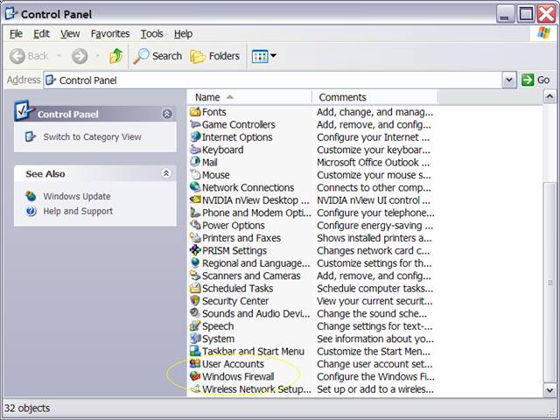Open the View menu
560x420 pixels.
tap(70, 34)
